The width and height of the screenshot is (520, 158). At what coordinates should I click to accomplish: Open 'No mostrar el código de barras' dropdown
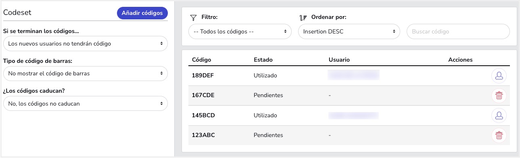tap(85, 74)
